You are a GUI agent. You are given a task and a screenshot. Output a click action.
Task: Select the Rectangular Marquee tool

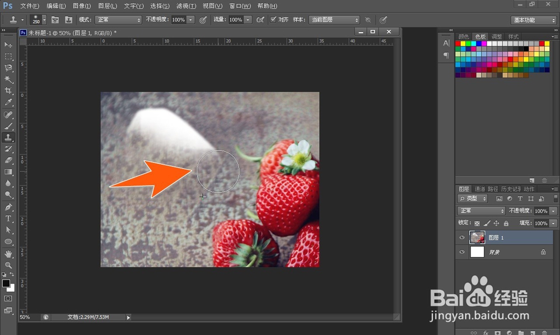[8, 57]
